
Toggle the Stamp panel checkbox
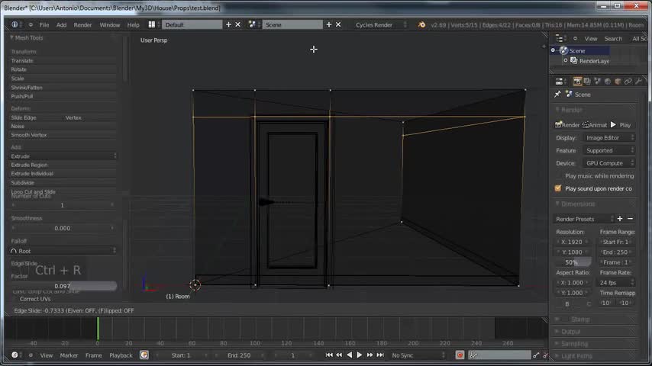pyautogui.click(x=565, y=319)
